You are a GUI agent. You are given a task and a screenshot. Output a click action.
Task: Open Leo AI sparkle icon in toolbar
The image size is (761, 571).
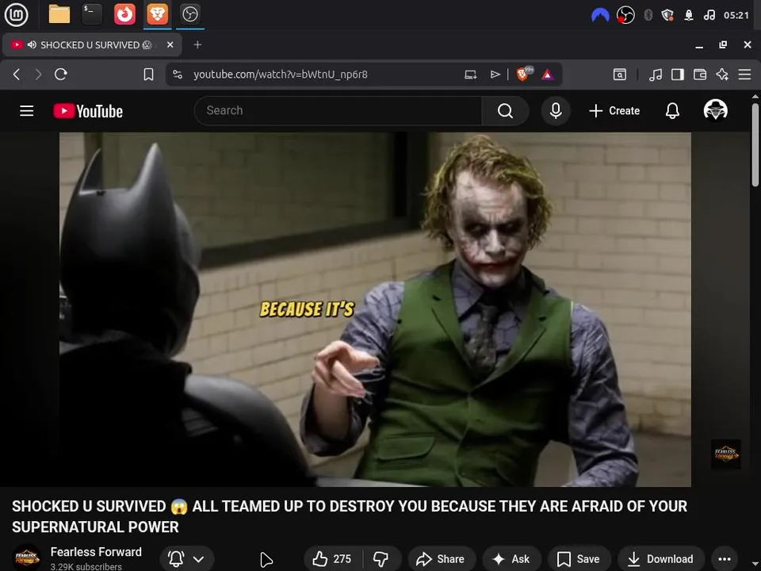(x=722, y=75)
